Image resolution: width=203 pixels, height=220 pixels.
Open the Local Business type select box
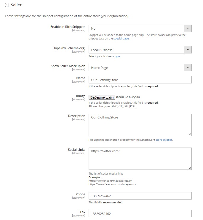coord(136,50)
